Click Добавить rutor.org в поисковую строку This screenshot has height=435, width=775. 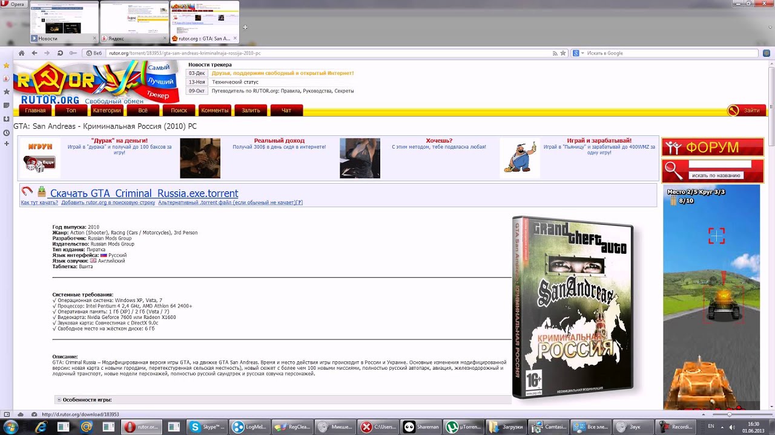coord(108,203)
